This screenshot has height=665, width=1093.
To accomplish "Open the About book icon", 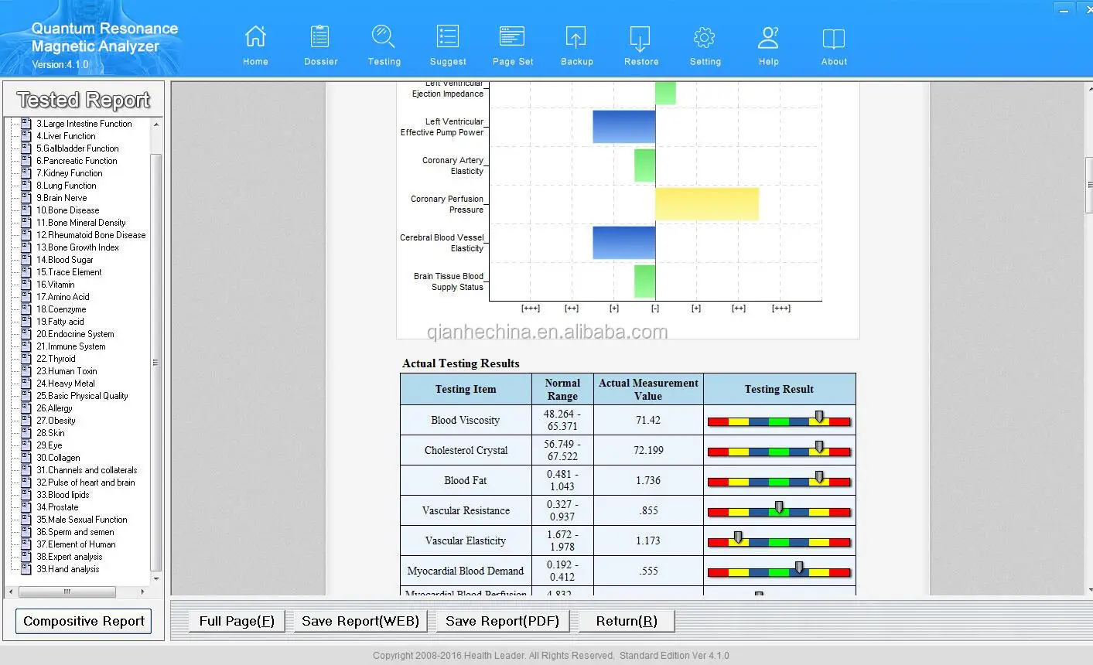I will pos(834,38).
